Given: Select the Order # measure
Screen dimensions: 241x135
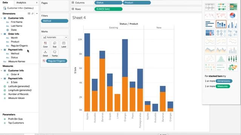Looking at the screenshot, I should [15, 74].
